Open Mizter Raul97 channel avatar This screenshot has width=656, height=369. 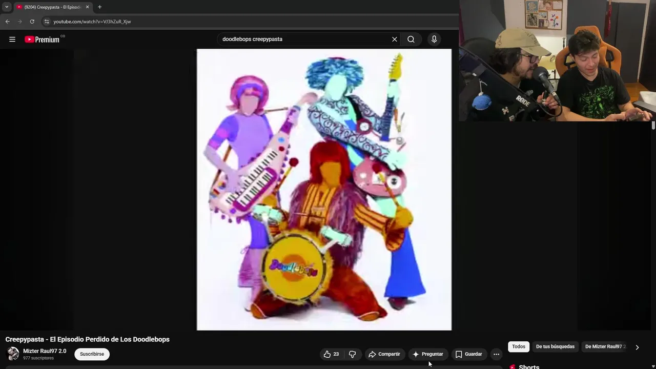click(x=13, y=354)
